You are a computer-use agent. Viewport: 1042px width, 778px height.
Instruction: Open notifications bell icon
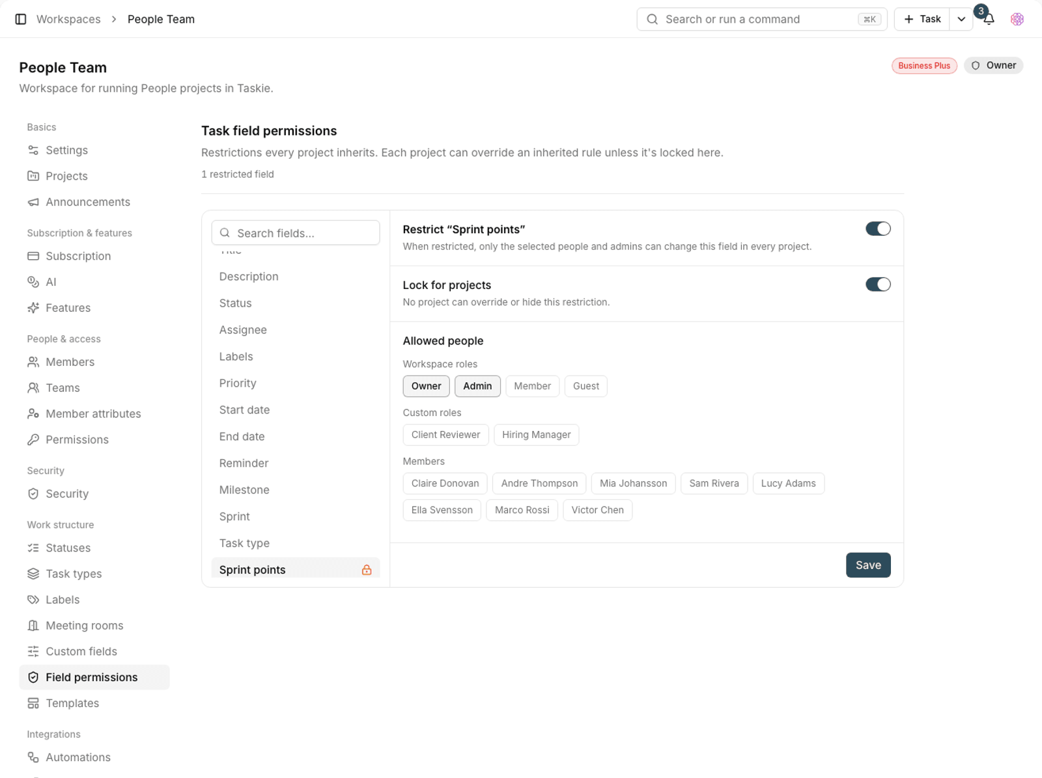[x=989, y=19]
